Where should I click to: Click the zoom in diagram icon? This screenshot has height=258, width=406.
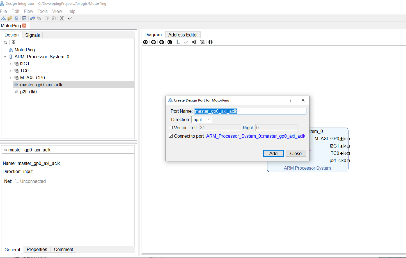pos(145,42)
